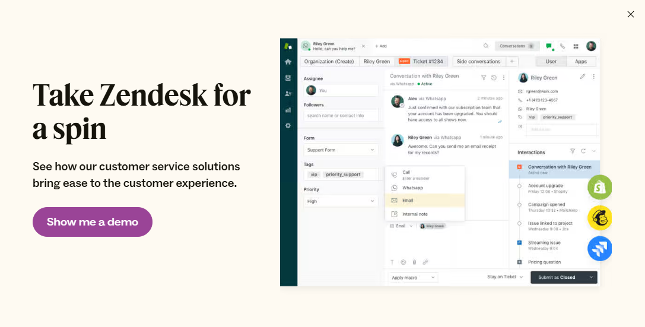
Task: Switch to Organization (Create) tab
Action: 329,61
